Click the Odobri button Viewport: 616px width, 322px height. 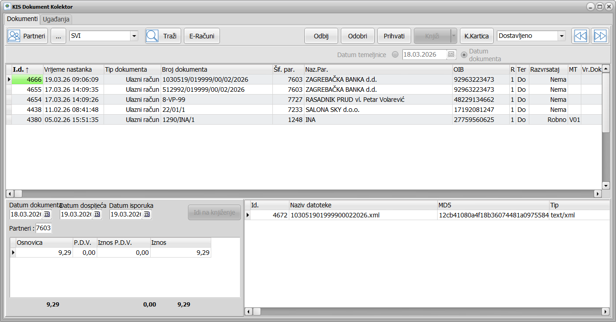tap(358, 36)
